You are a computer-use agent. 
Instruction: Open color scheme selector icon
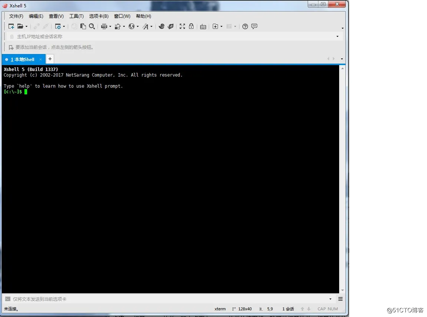117,26
